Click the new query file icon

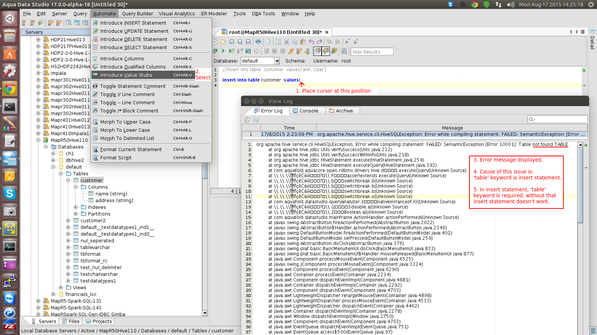pyautogui.click(x=215, y=42)
